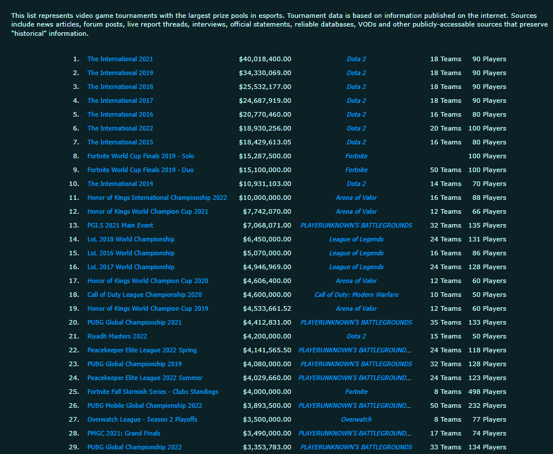Open The International 2021 tournament link

120,59
